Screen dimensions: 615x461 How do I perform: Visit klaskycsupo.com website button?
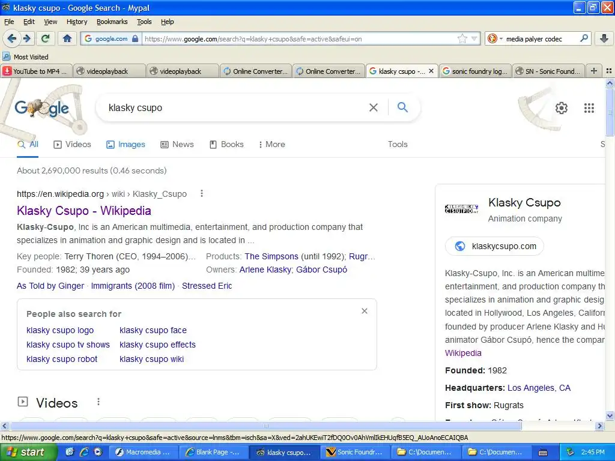pos(495,246)
